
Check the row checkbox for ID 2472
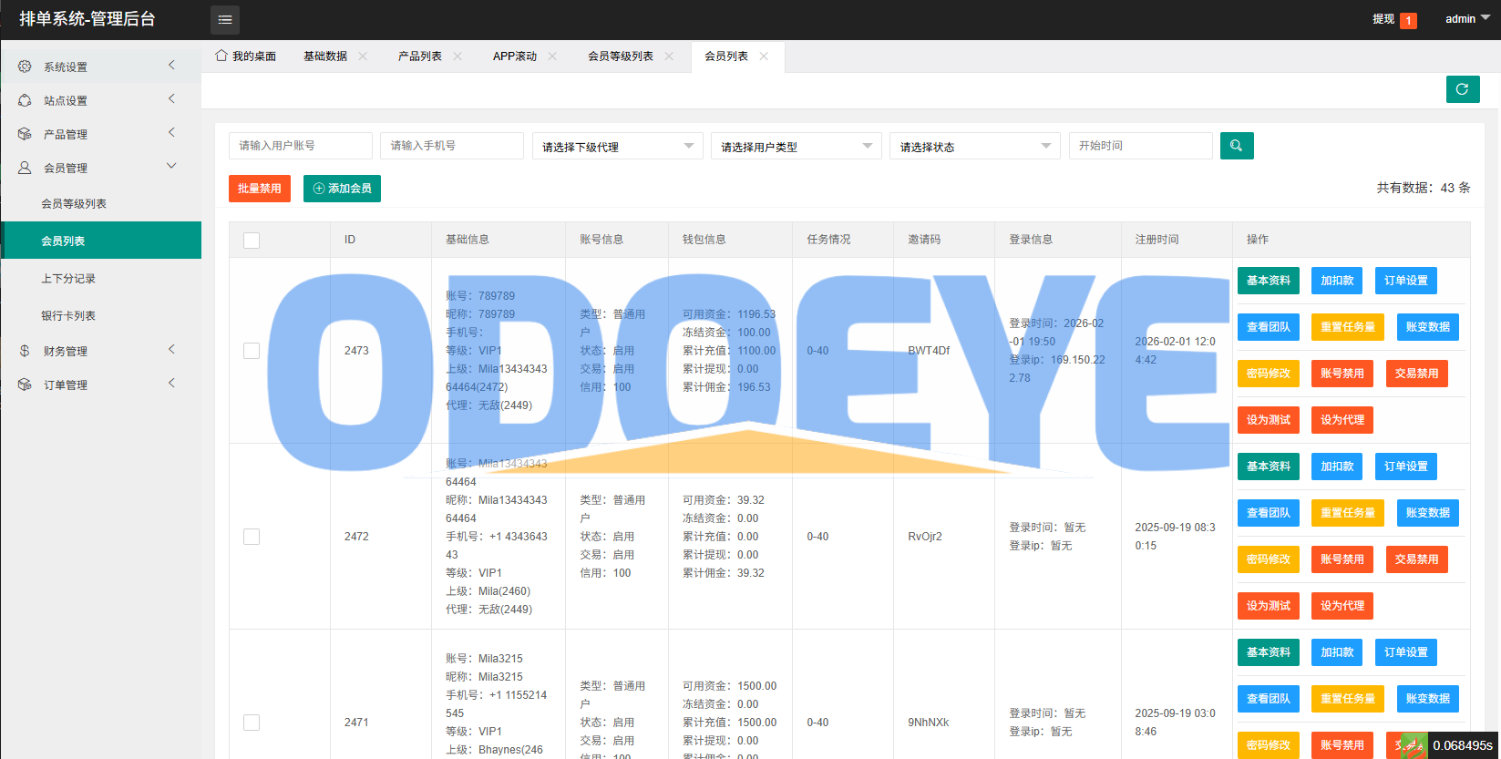click(252, 537)
